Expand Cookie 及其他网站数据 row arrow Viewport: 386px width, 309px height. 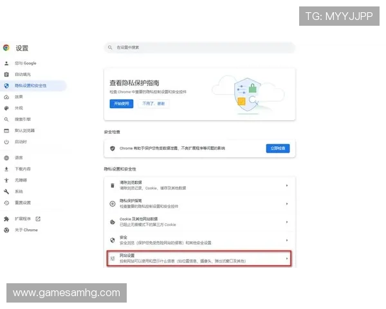point(287,222)
